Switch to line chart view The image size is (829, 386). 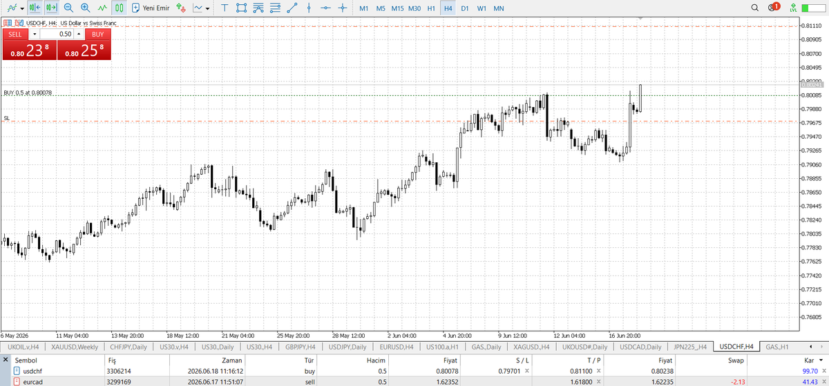click(102, 8)
